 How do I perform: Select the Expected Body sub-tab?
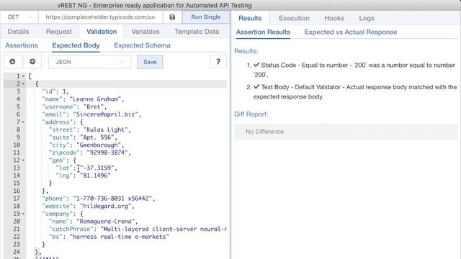coord(76,45)
